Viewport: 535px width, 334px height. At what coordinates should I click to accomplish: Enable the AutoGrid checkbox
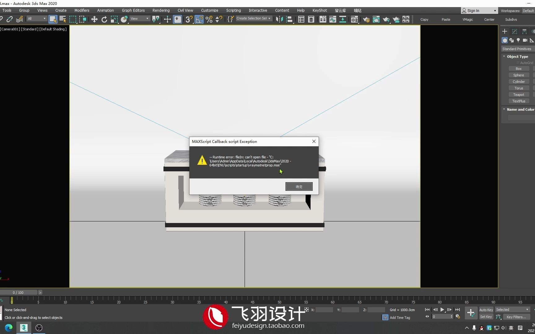518,62
